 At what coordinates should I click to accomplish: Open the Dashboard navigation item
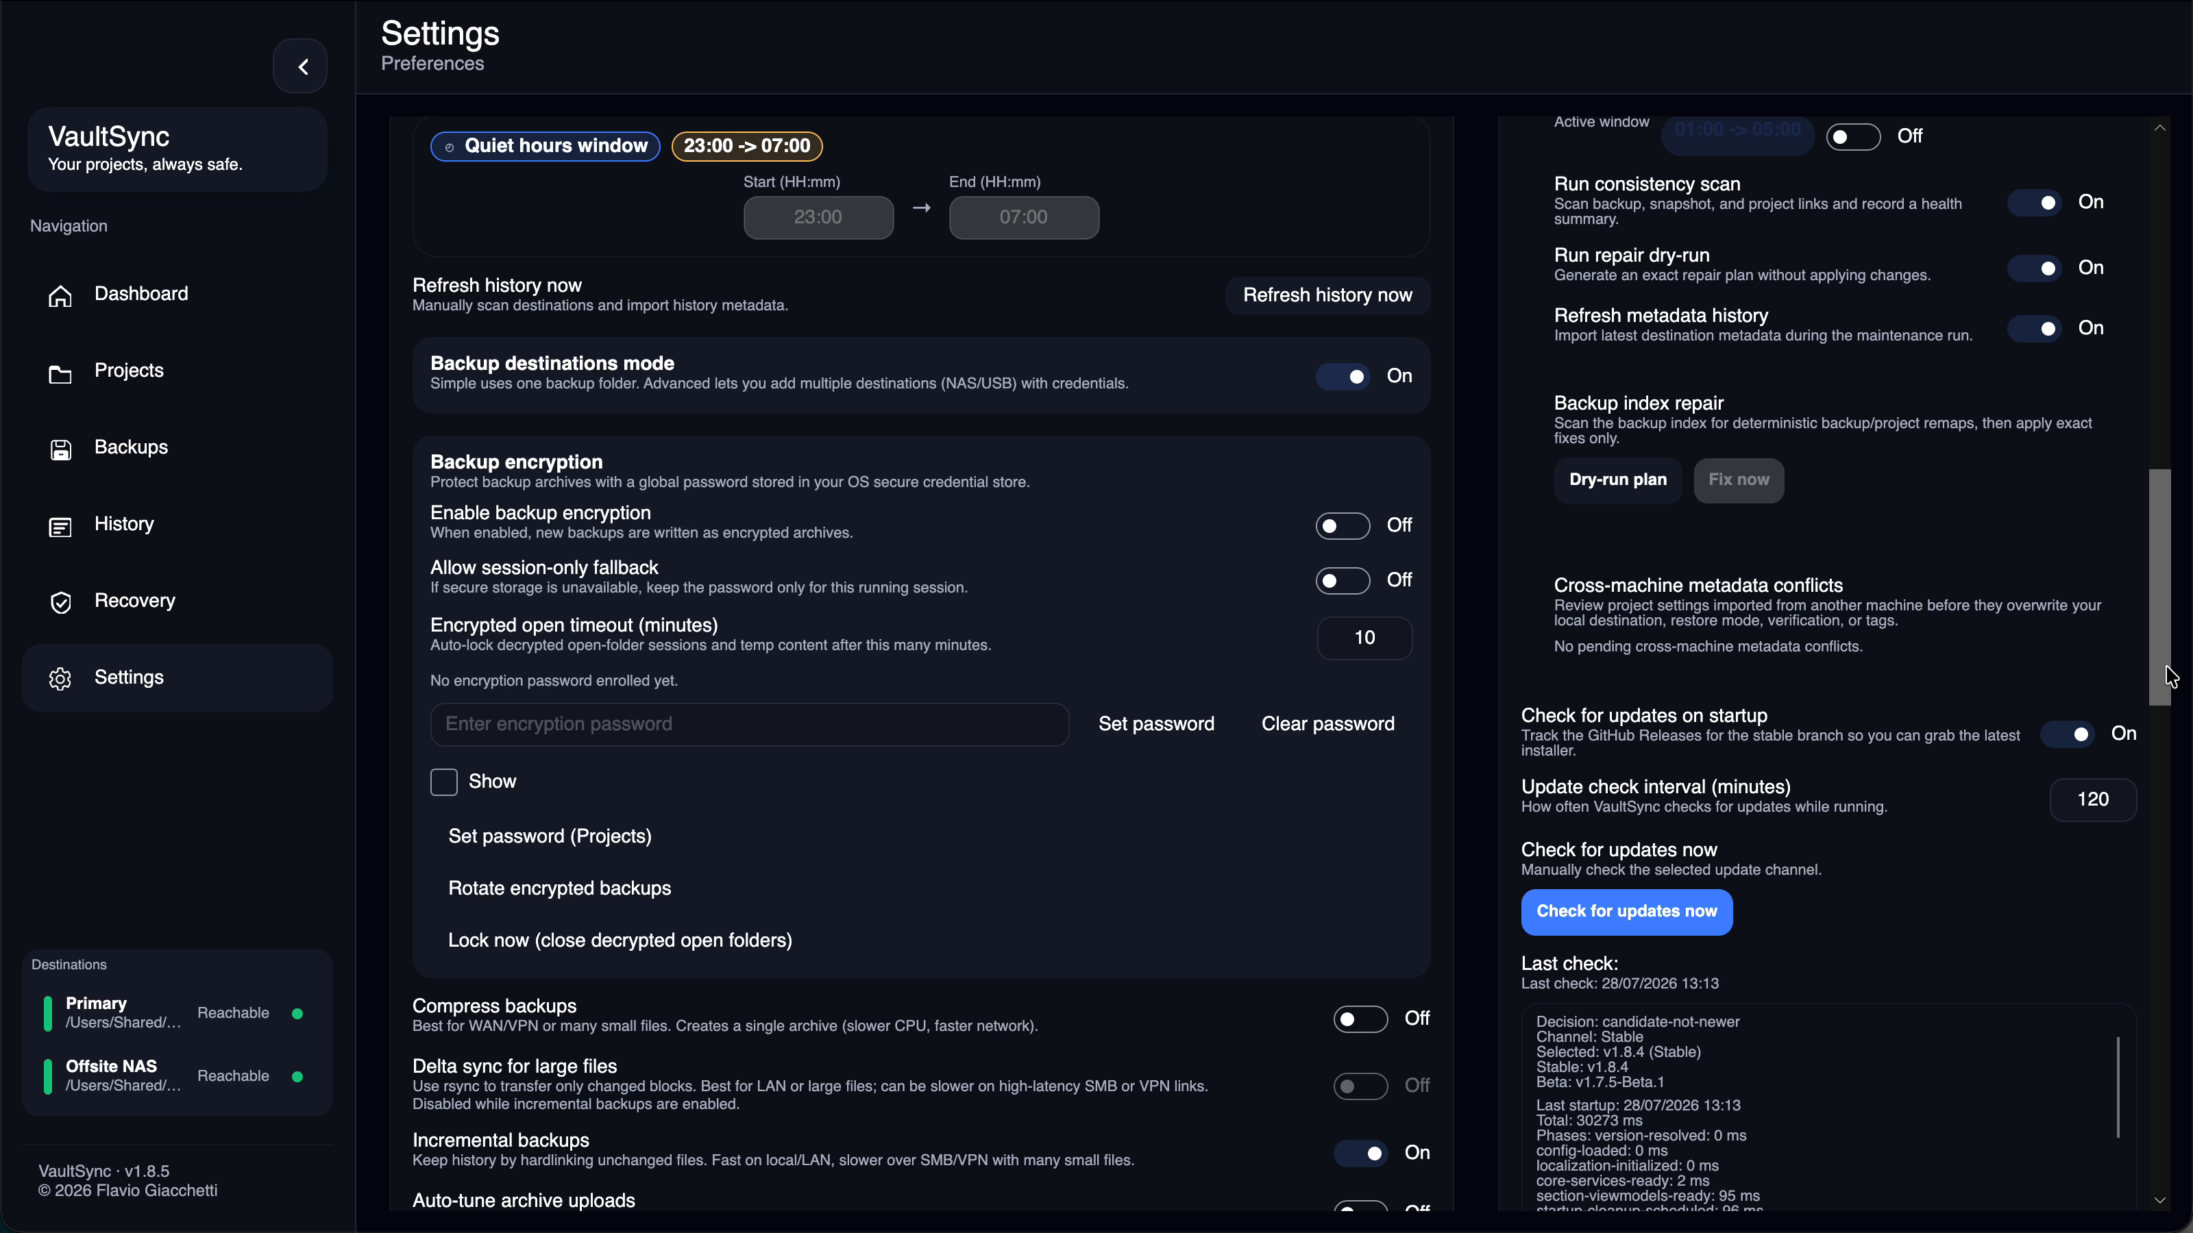pyautogui.click(x=177, y=295)
